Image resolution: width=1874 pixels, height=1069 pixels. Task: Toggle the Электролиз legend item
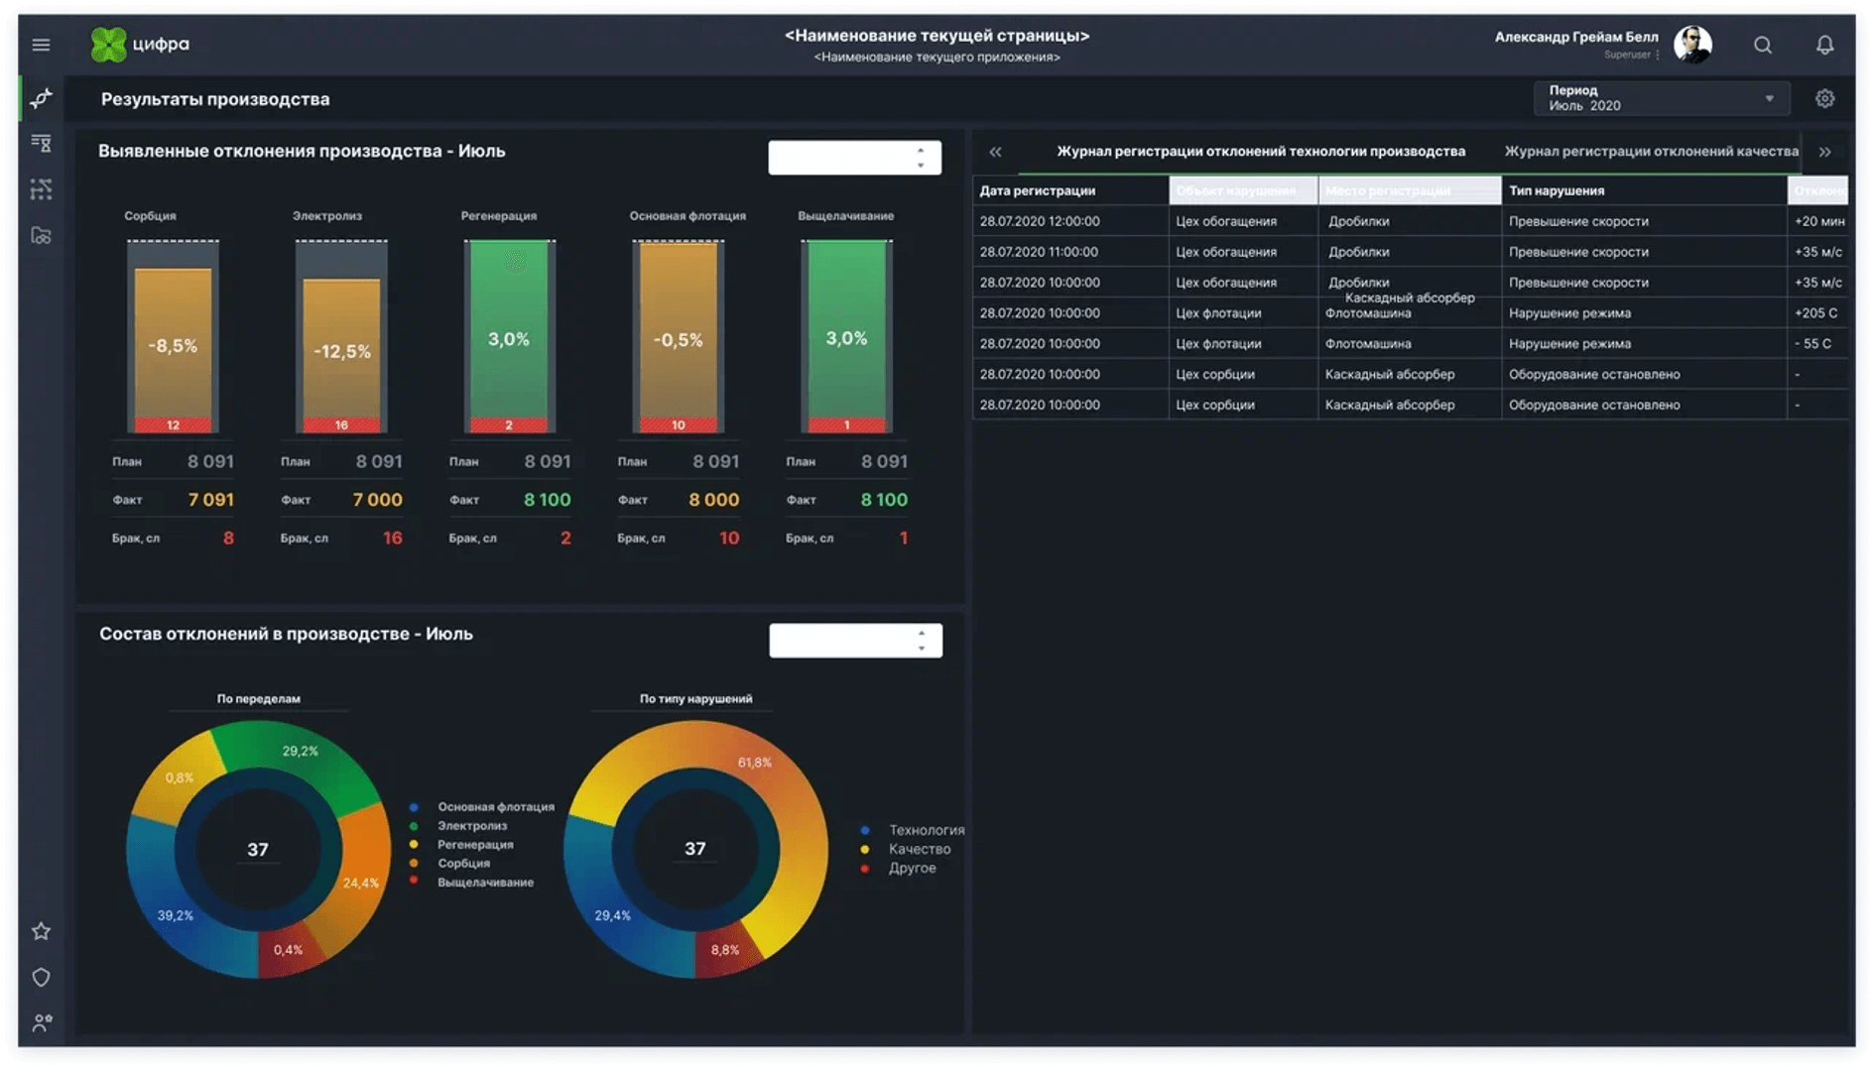click(459, 825)
